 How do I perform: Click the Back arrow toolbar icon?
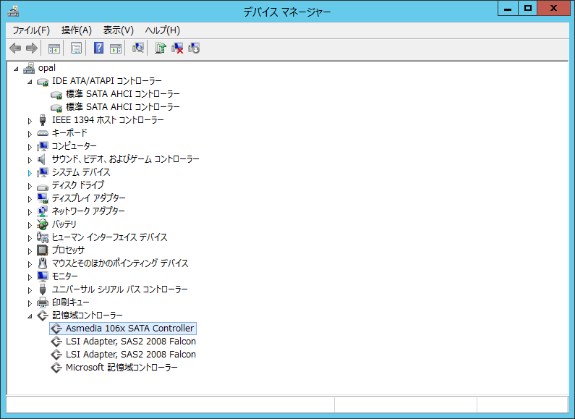(15, 48)
